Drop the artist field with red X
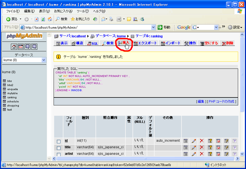The width and height of the screenshot is (246, 169). coord(202,154)
